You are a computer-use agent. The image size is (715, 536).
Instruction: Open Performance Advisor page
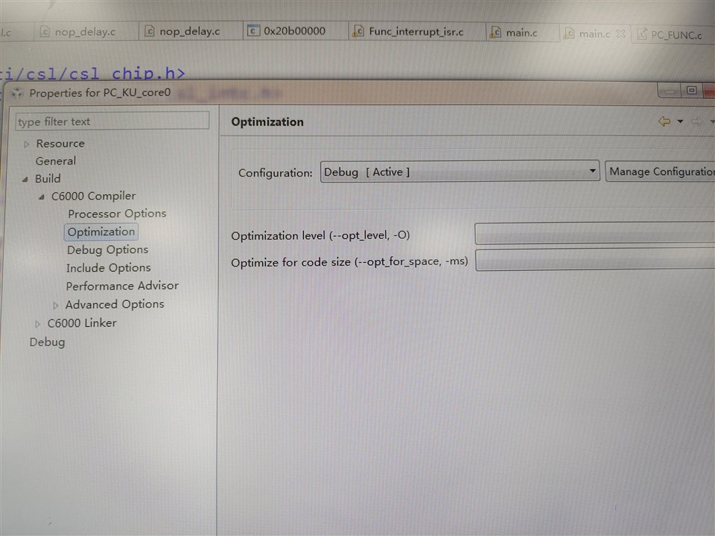click(x=122, y=286)
